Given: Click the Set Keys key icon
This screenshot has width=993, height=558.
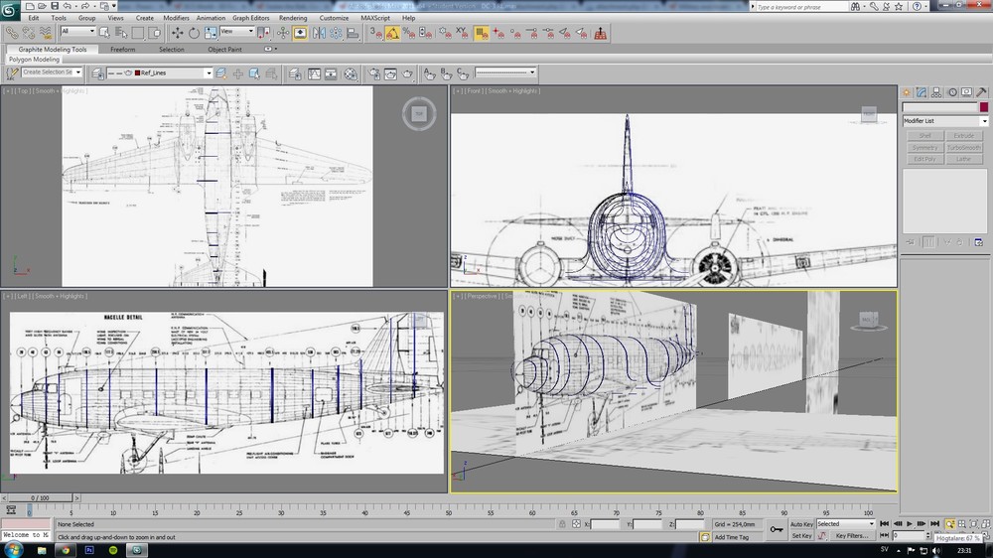Looking at the screenshot, I should (x=776, y=529).
